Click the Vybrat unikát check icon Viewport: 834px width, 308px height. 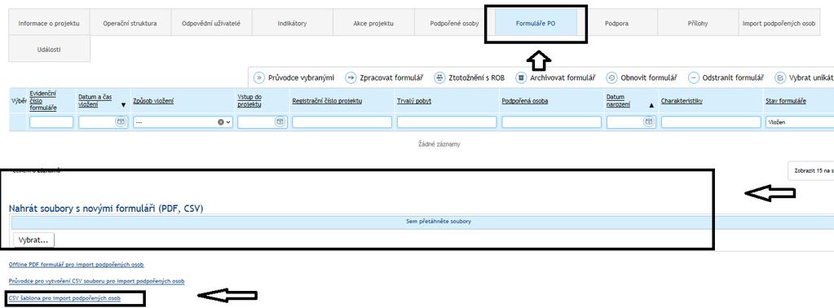click(780, 77)
